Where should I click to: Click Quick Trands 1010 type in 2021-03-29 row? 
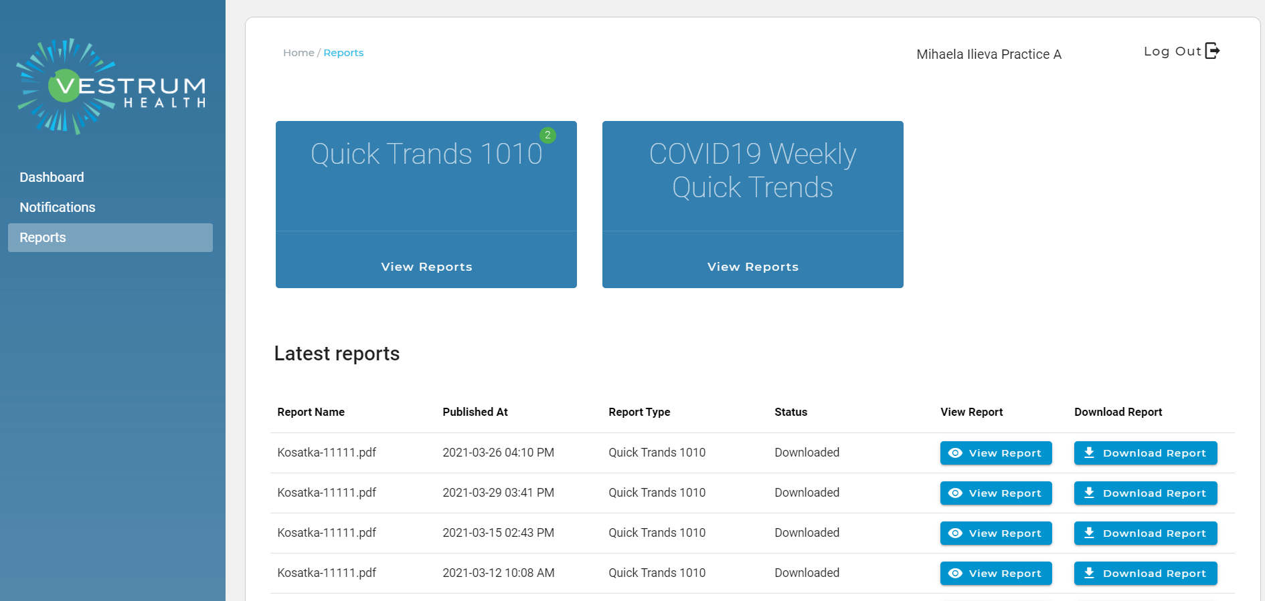pyautogui.click(x=657, y=493)
